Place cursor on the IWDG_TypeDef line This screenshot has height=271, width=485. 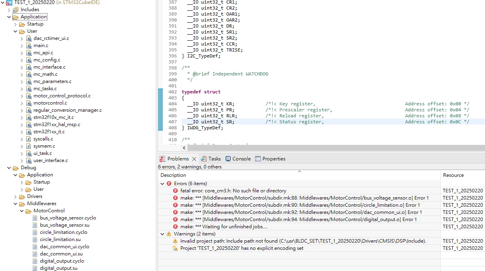(x=202, y=128)
